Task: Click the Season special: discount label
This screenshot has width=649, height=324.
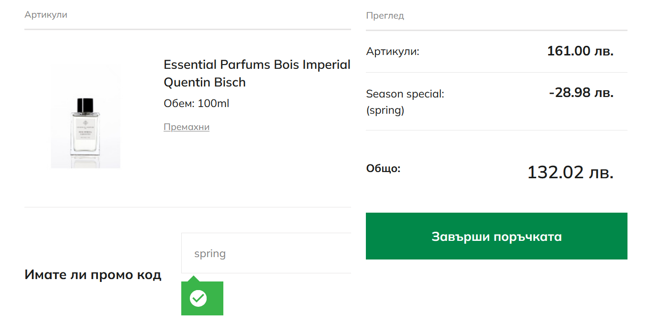Action: (x=405, y=94)
